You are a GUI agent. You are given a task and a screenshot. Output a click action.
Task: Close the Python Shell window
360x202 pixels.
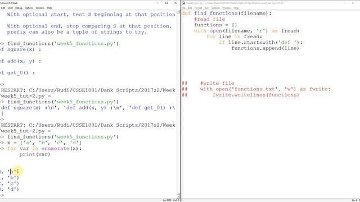[175, 3]
